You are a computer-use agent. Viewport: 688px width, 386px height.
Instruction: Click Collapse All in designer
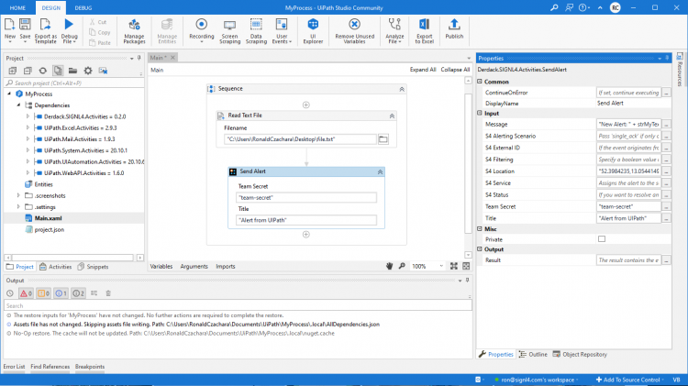455,70
